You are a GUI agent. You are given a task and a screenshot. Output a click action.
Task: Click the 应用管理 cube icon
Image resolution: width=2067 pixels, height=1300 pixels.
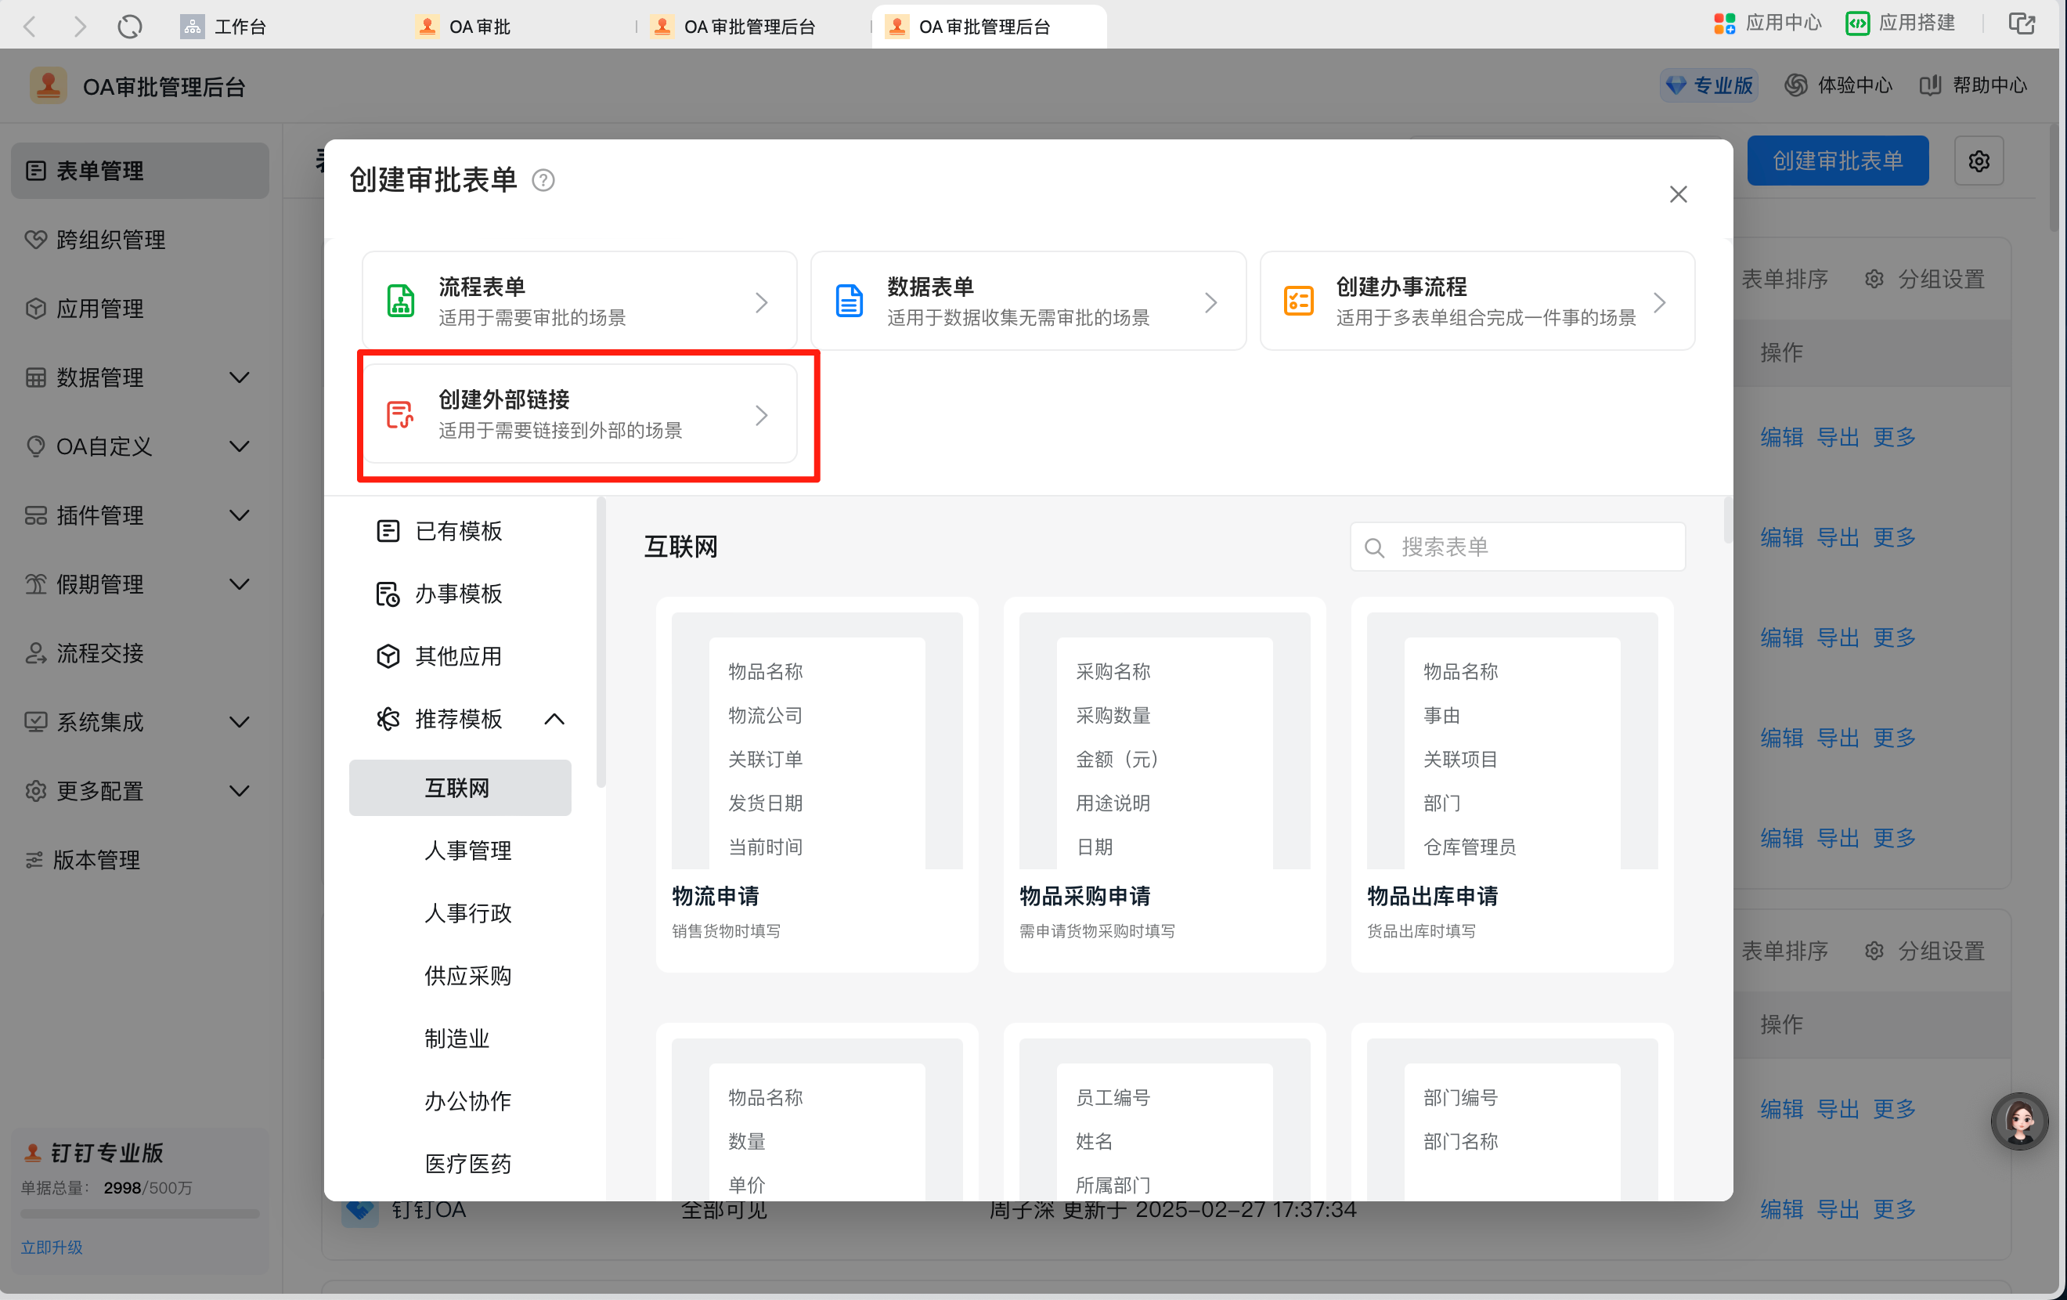[x=35, y=309]
